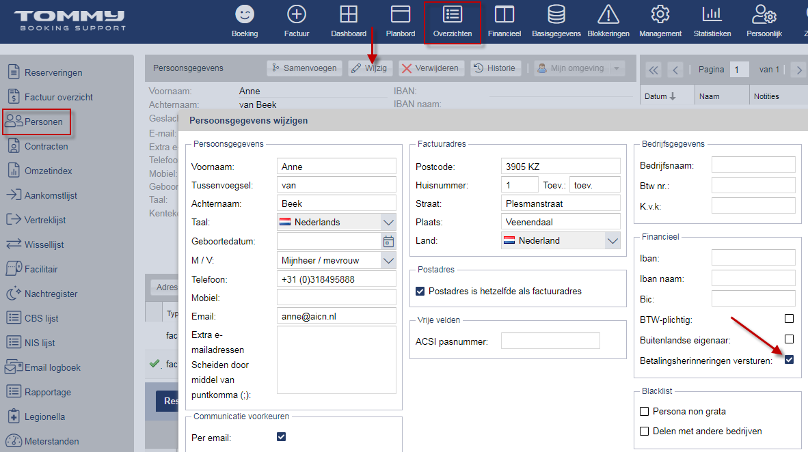Click the Wijzig edit button

click(371, 68)
